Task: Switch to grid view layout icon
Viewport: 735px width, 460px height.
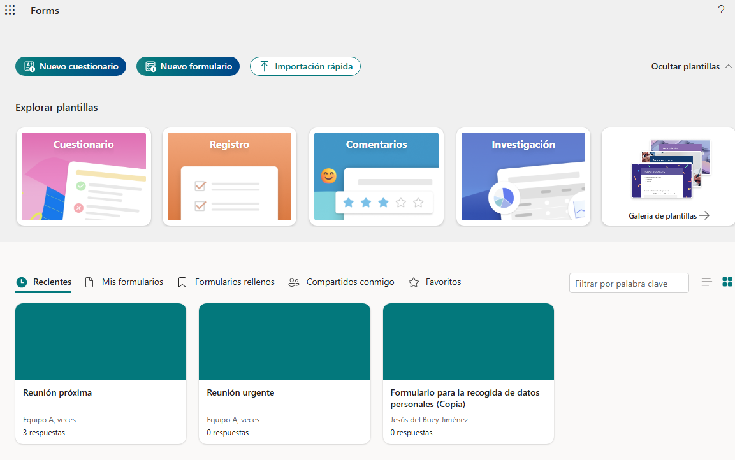Action: pos(727,282)
